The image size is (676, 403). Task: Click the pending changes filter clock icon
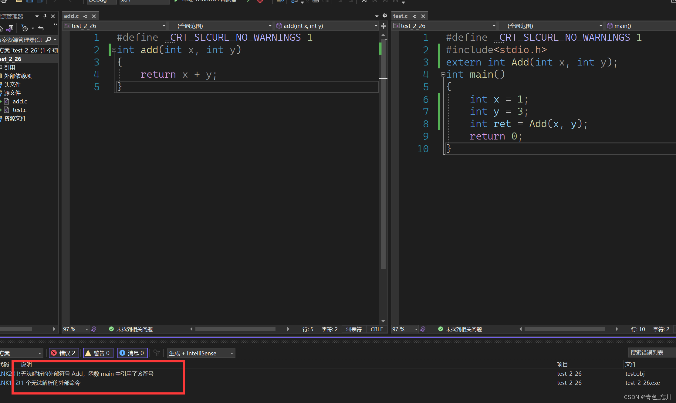(25, 29)
